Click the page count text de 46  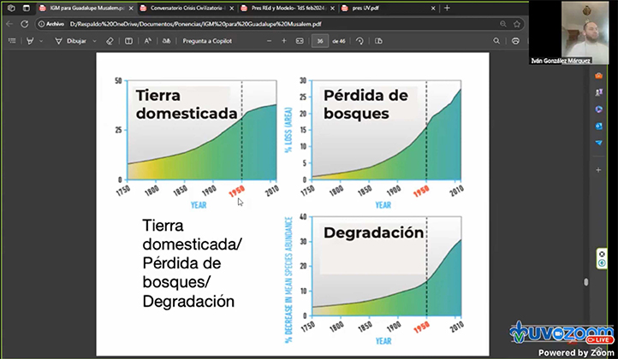pyautogui.click(x=339, y=41)
